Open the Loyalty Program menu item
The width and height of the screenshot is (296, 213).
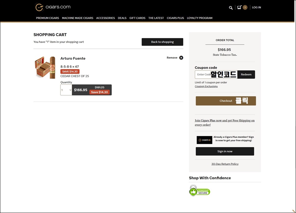(x=200, y=18)
